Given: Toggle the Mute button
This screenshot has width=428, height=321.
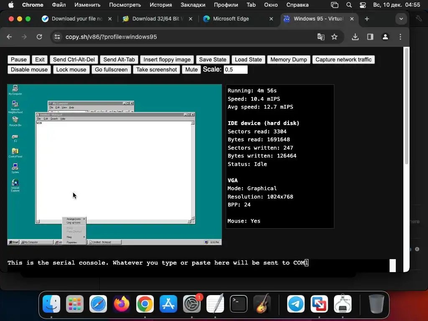Looking at the screenshot, I should pos(191,70).
